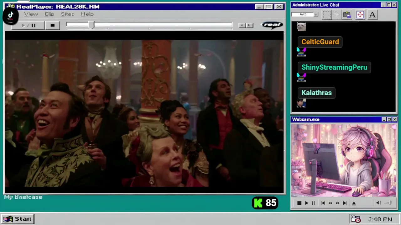Screen dimensions: 401x225
Task: Click the eject button in Webcam.exe
Action: [x=354, y=203]
